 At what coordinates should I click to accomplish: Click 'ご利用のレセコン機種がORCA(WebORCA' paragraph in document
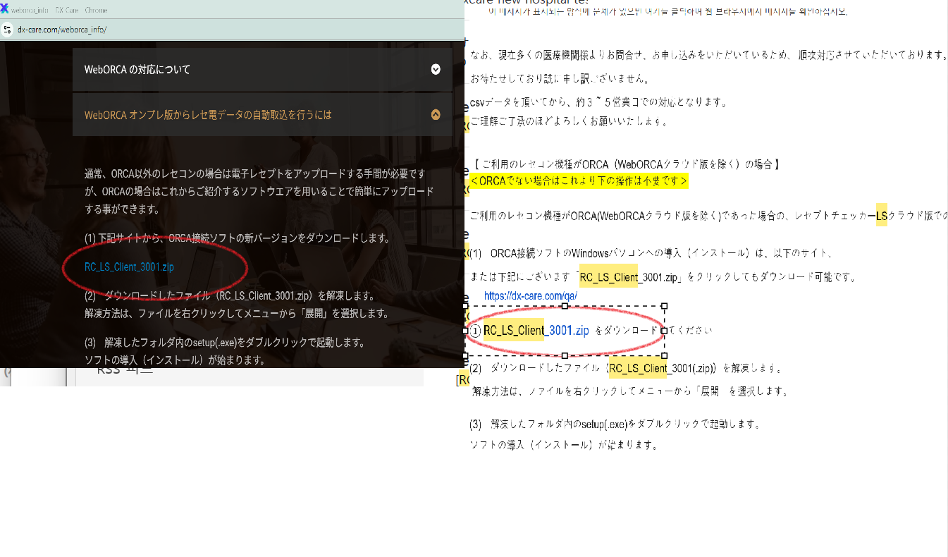tap(708, 215)
